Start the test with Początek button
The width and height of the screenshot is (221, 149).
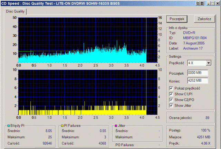click(x=177, y=19)
